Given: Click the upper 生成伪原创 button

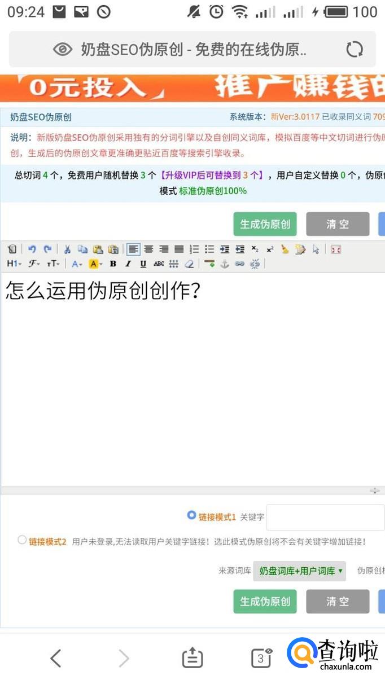Looking at the screenshot, I should tap(265, 224).
